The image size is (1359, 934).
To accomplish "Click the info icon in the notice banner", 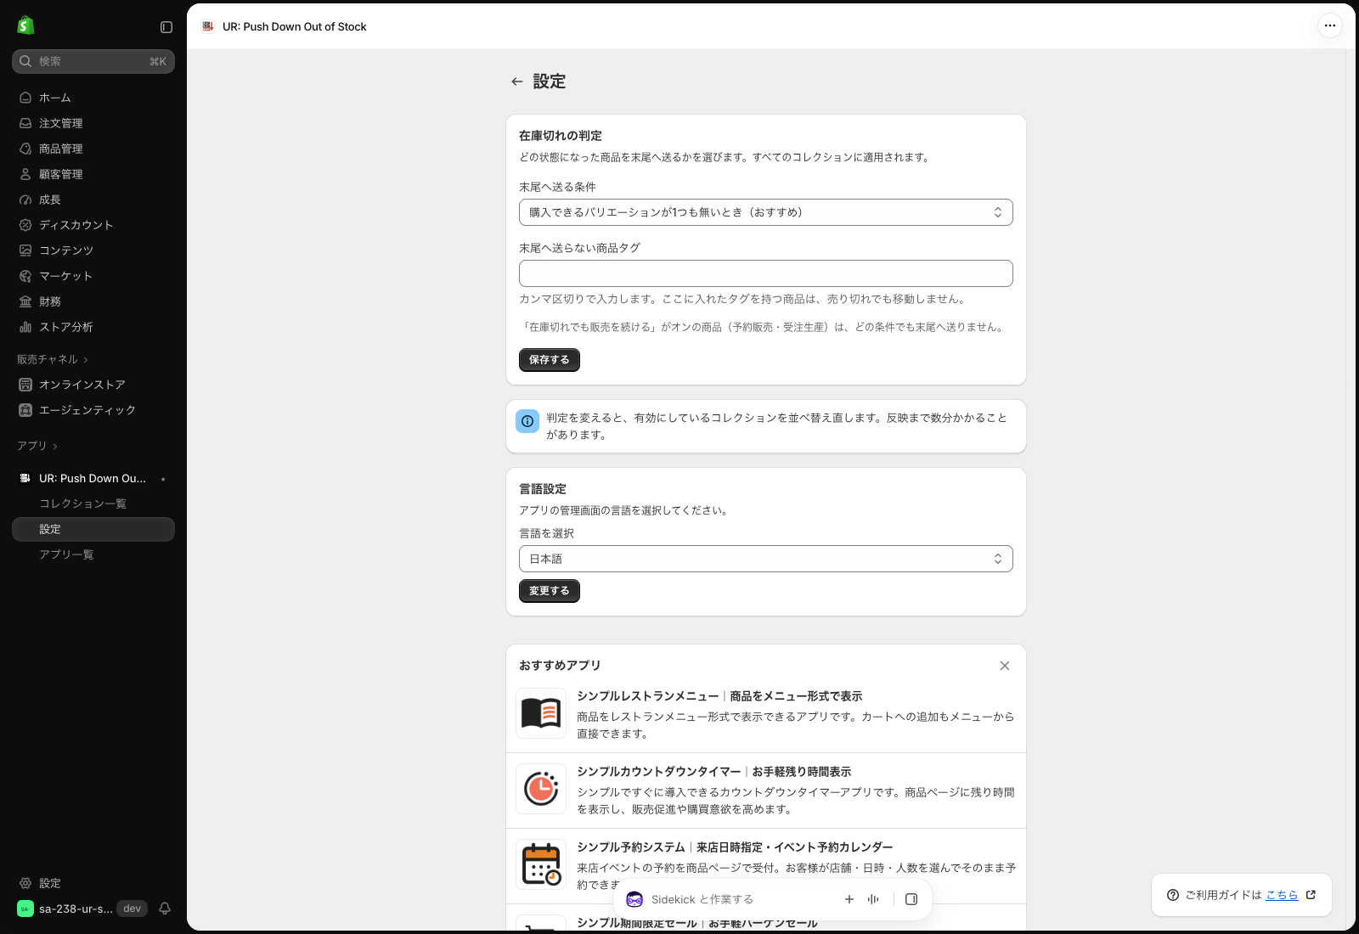I will (527, 421).
